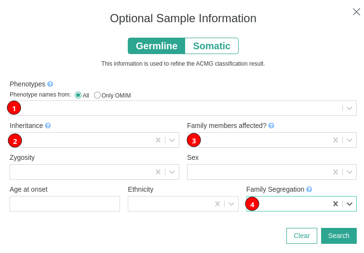
Task: Focus the Age at onset input field
Action: click(x=65, y=204)
